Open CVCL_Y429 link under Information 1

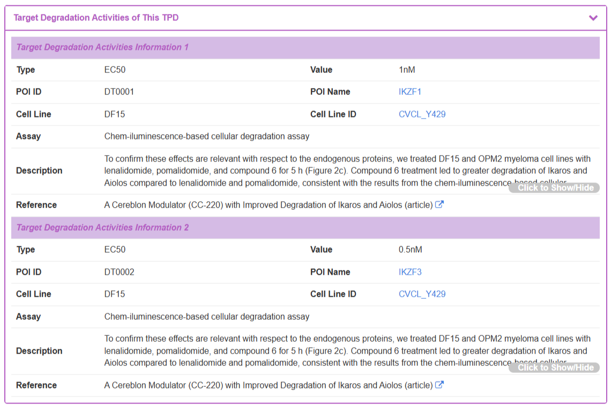(422, 114)
